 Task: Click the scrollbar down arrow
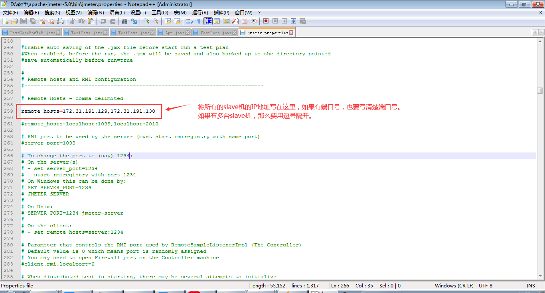[540, 277]
